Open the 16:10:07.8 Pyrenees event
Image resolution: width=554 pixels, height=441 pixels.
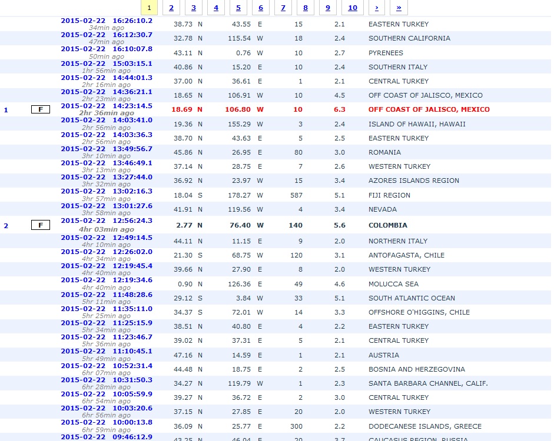[107, 49]
